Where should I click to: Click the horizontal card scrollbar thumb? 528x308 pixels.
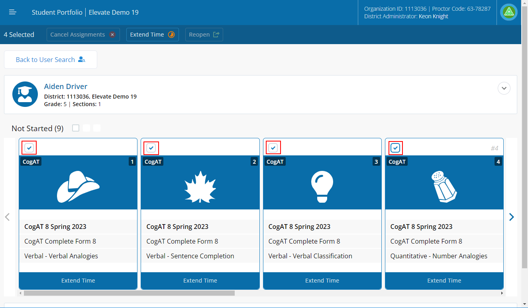click(x=129, y=293)
